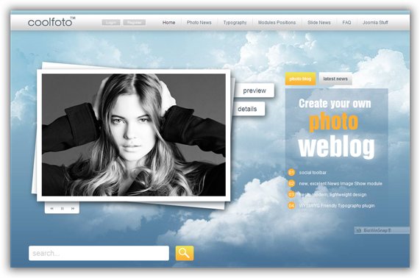Click the coolfoto logo
Image resolution: width=420 pixels, height=278 pixels.
(51, 22)
